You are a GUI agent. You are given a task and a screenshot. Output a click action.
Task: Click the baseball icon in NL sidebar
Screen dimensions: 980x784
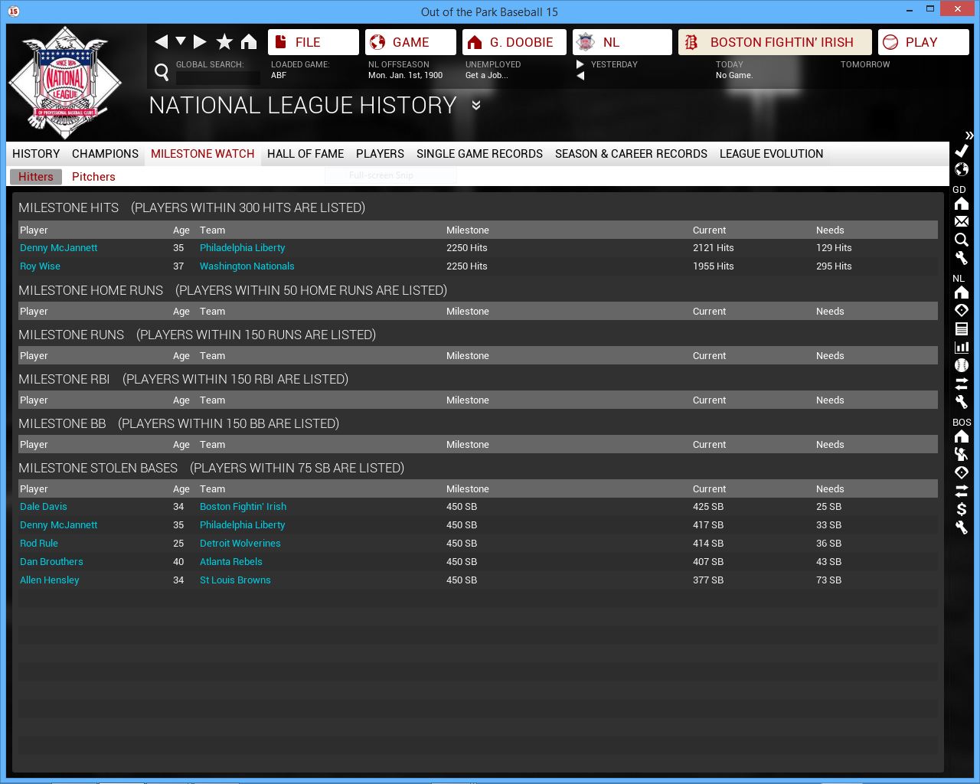pos(962,365)
